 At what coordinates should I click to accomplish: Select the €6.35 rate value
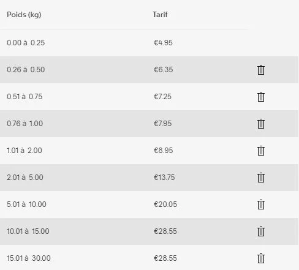point(164,70)
